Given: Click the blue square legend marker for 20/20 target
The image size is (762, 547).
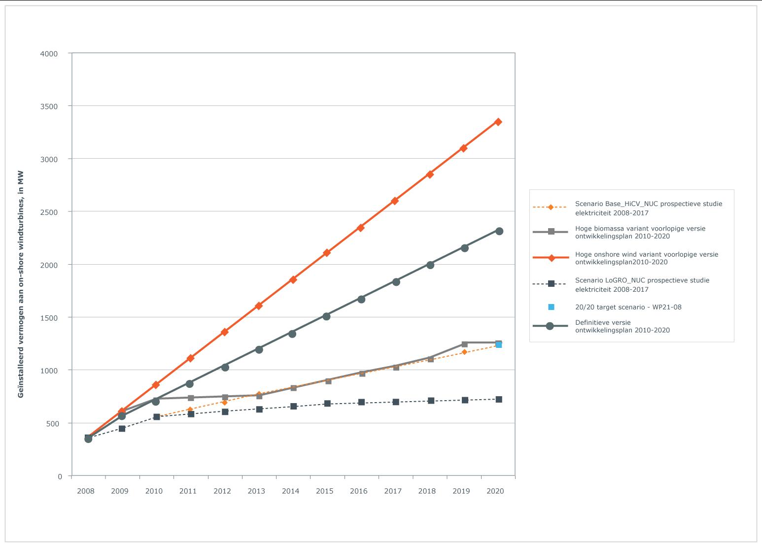Looking at the screenshot, I should [x=551, y=307].
